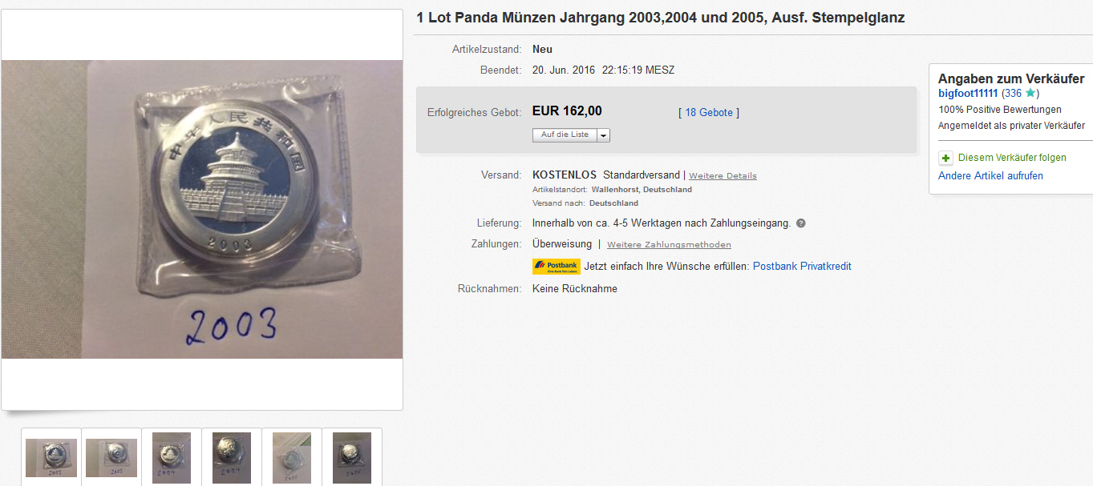Click the teal feedback star icon
The width and height of the screenshot is (1093, 486).
(x=1030, y=93)
